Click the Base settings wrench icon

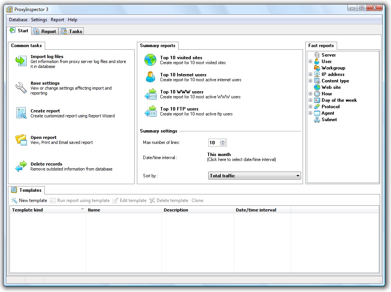(x=21, y=88)
